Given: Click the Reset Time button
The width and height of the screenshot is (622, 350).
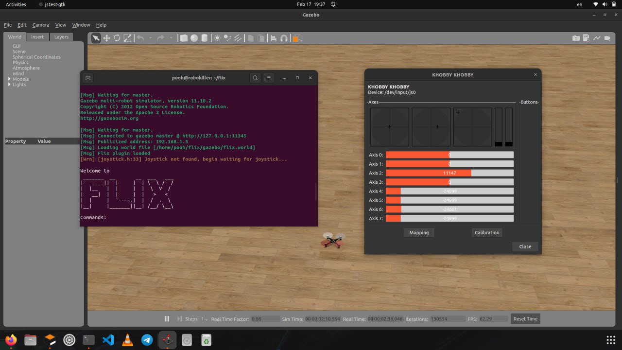Looking at the screenshot, I should tap(525, 319).
